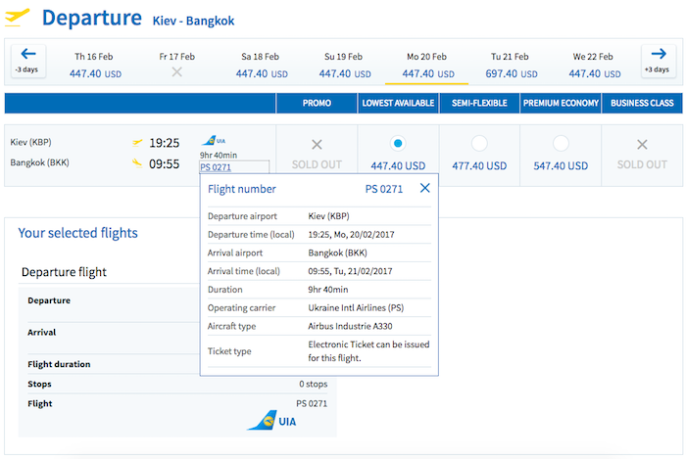This screenshot has height=459, width=686.
Task: Click the PREMIUM ECONOMY column header
Action: click(561, 103)
